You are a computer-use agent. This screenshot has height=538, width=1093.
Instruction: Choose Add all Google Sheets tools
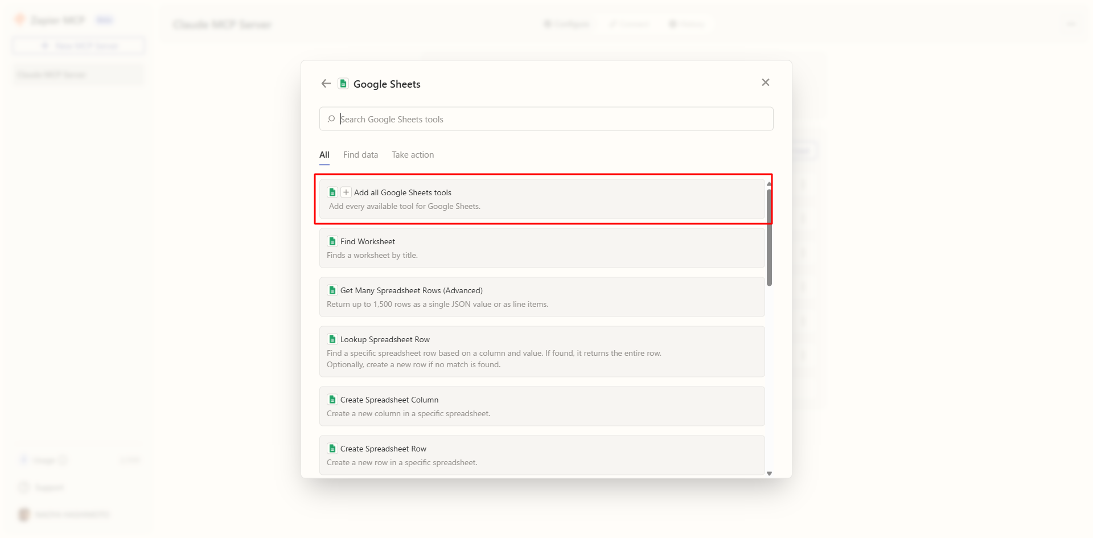click(542, 199)
